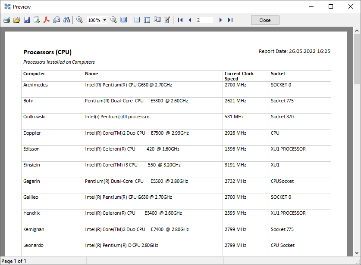Click the Kernighan computer entry
The height and width of the screenshot is (265, 361).
(34, 230)
